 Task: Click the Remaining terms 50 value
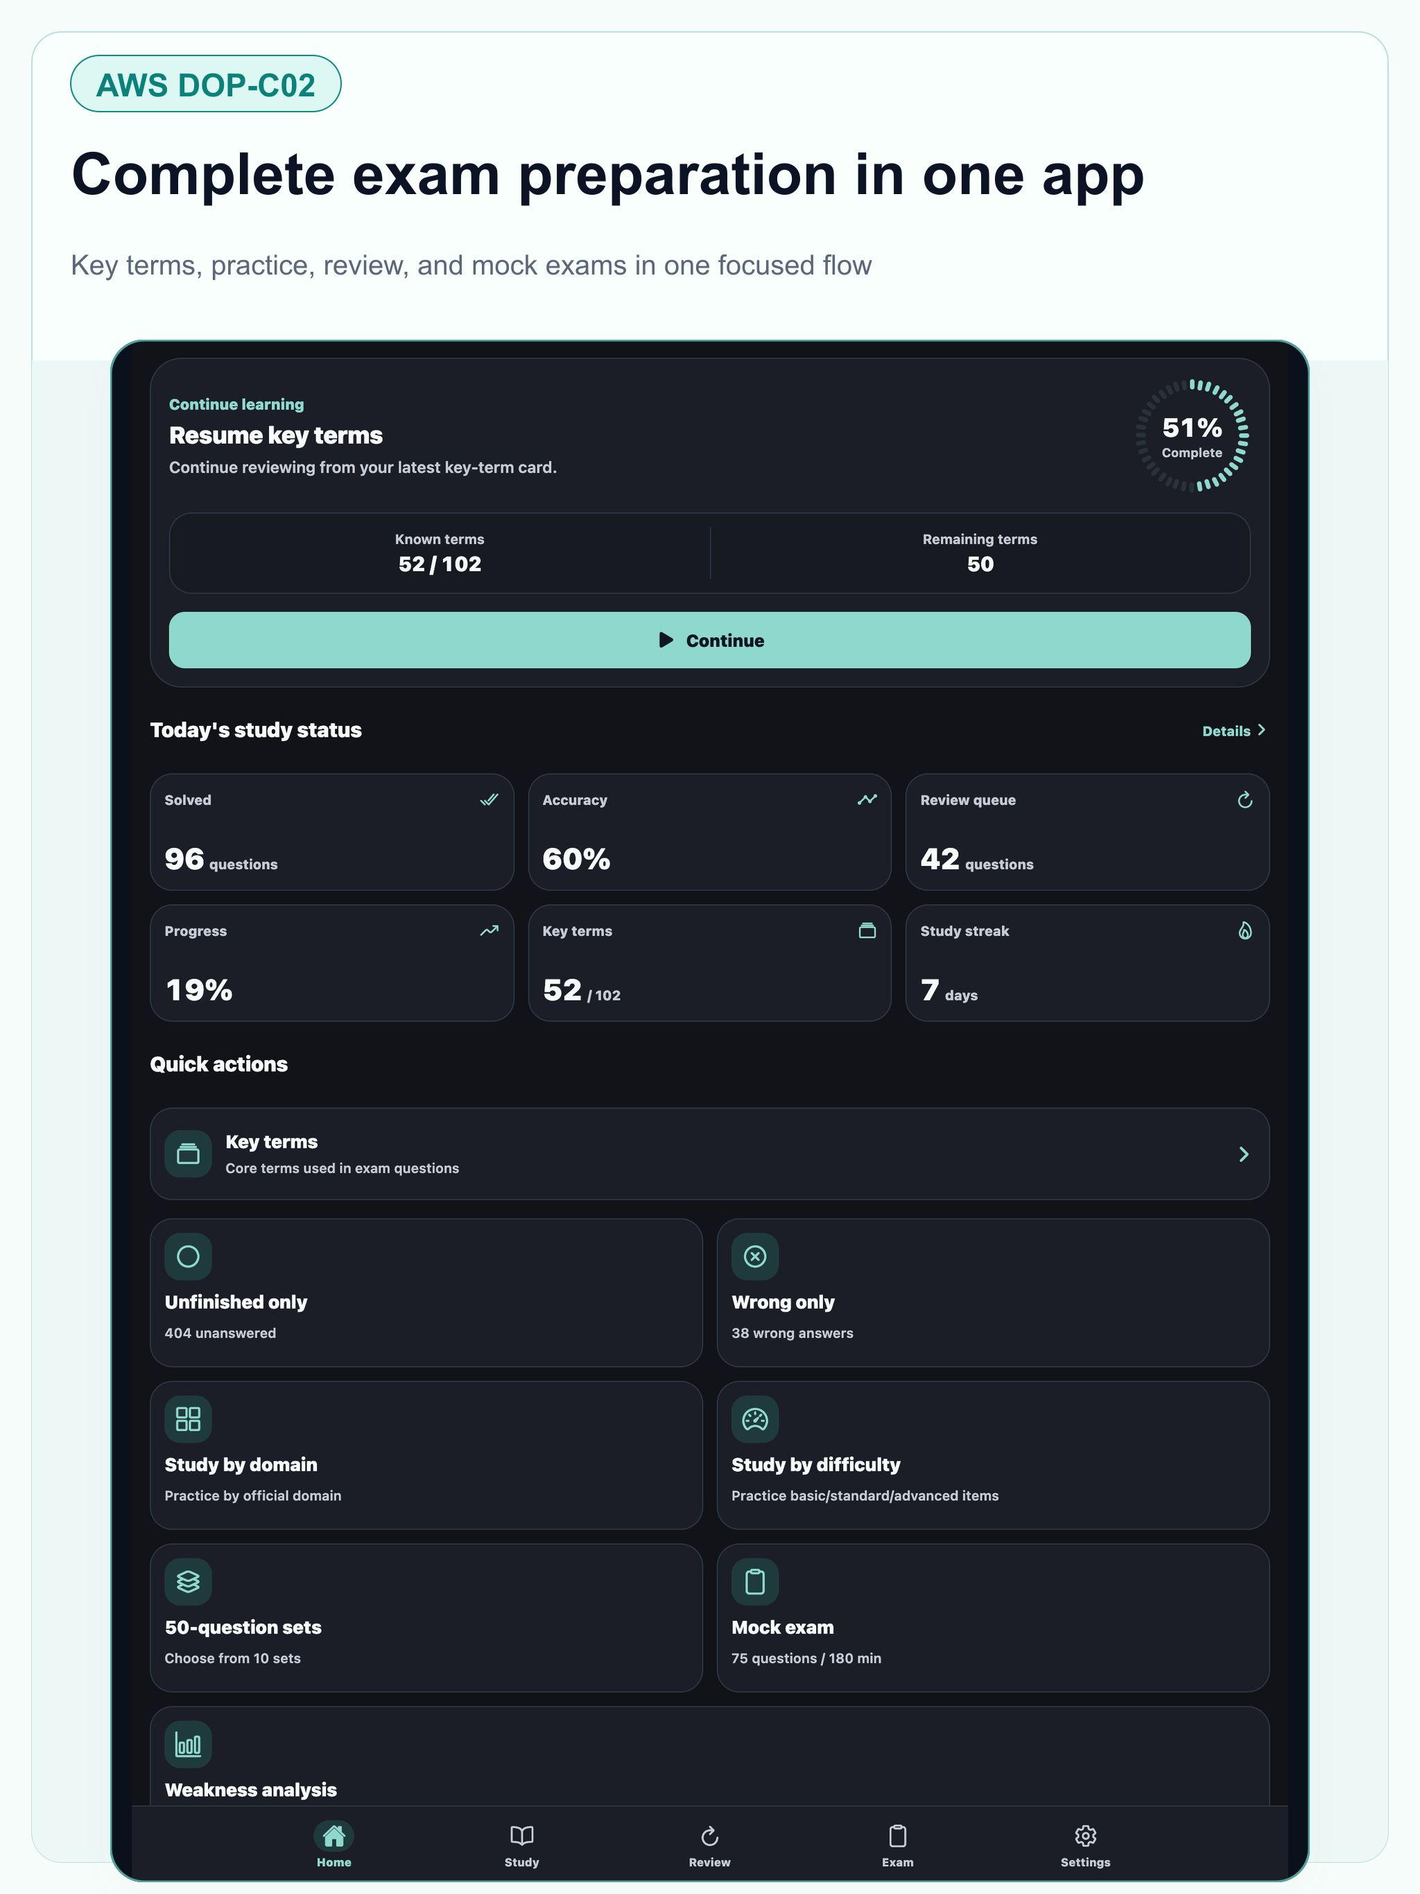pyautogui.click(x=980, y=564)
